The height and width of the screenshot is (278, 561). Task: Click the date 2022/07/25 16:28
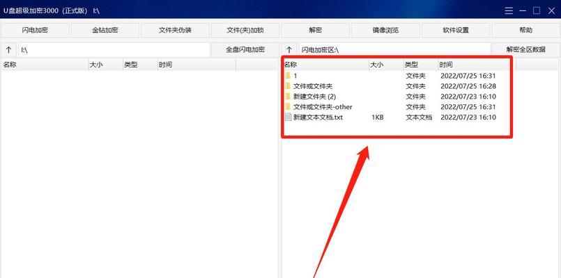point(468,86)
